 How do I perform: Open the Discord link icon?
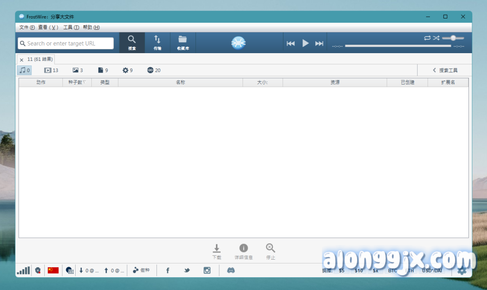231,270
